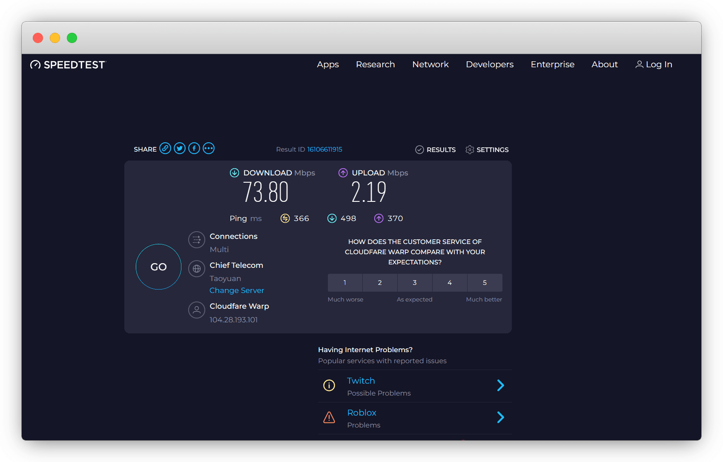Click the Connections mode icon
Image resolution: width=723 pixels, height=462 pixels.
pyautogui.click(x=197, y=240)
